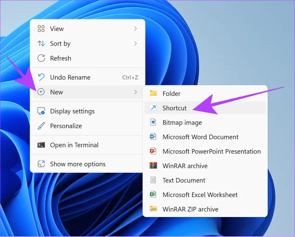This screenshot has width=295, height=237.
Task: Create a new Microsoft Word Document
Action: tap(205, 137)
